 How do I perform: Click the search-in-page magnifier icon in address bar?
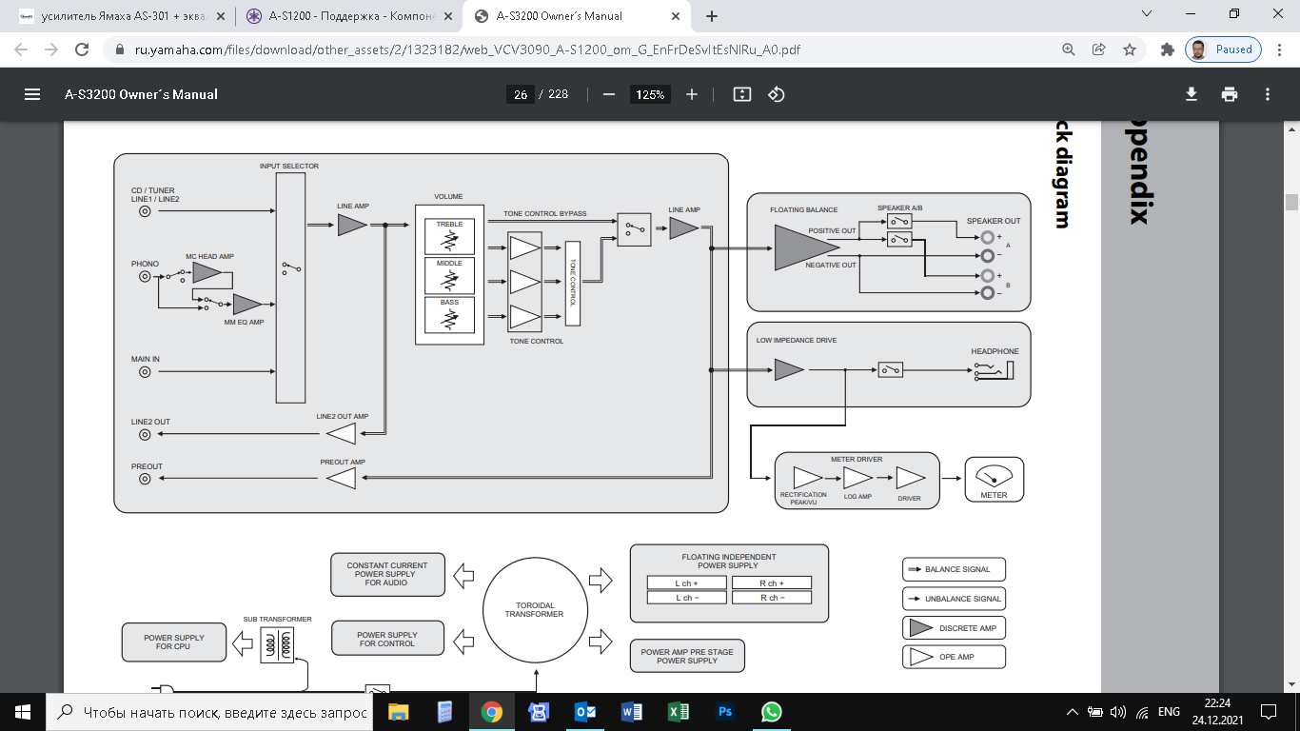(x=1070, y=49)
